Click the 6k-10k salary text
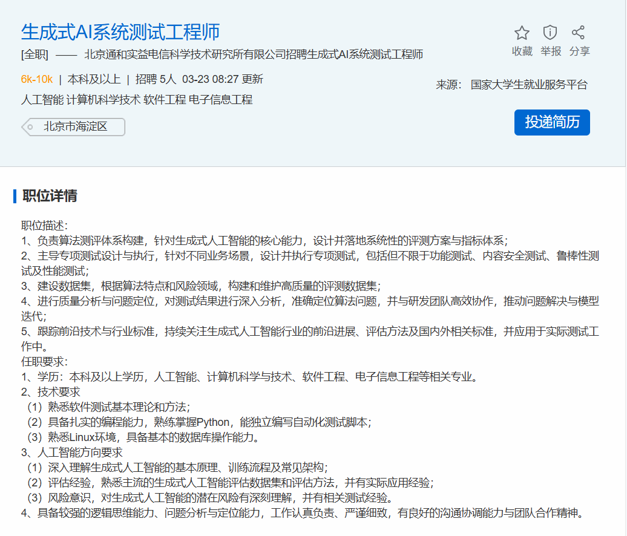Viewport: 627px width, 536px height. click(36, 79)
